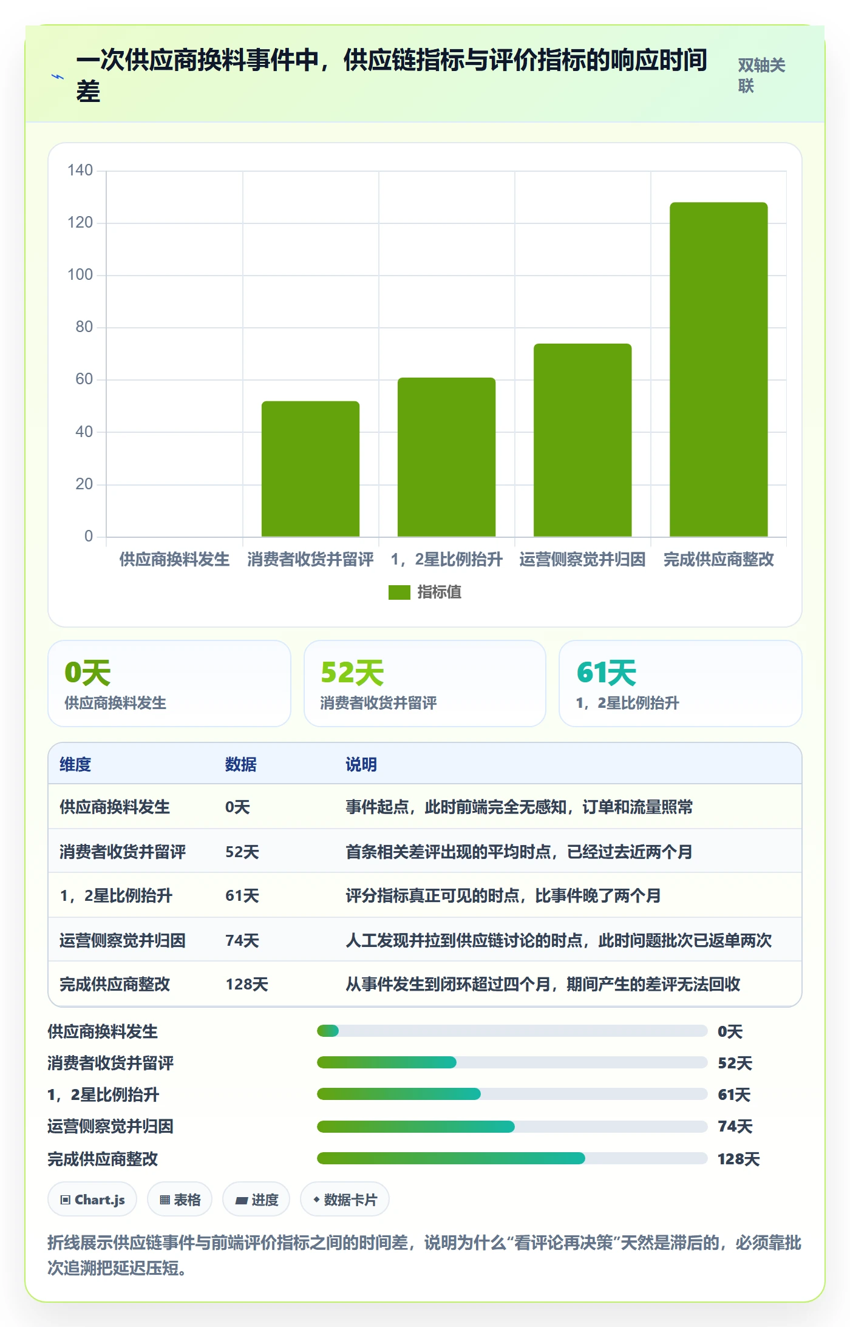Click the description starting 人工发现

tap(559, 940)
